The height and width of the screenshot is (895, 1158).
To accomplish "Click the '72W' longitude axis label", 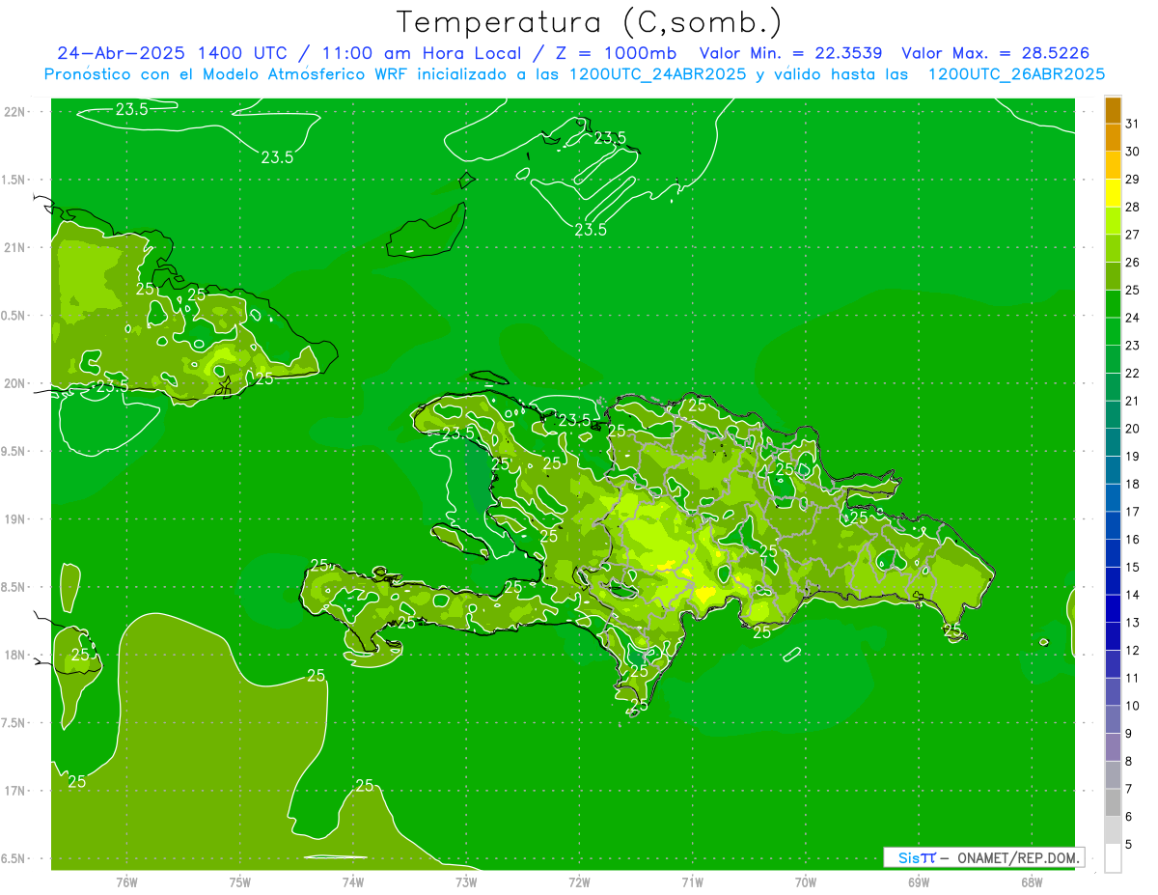I will pyautogui.click(x=579, y=882).
